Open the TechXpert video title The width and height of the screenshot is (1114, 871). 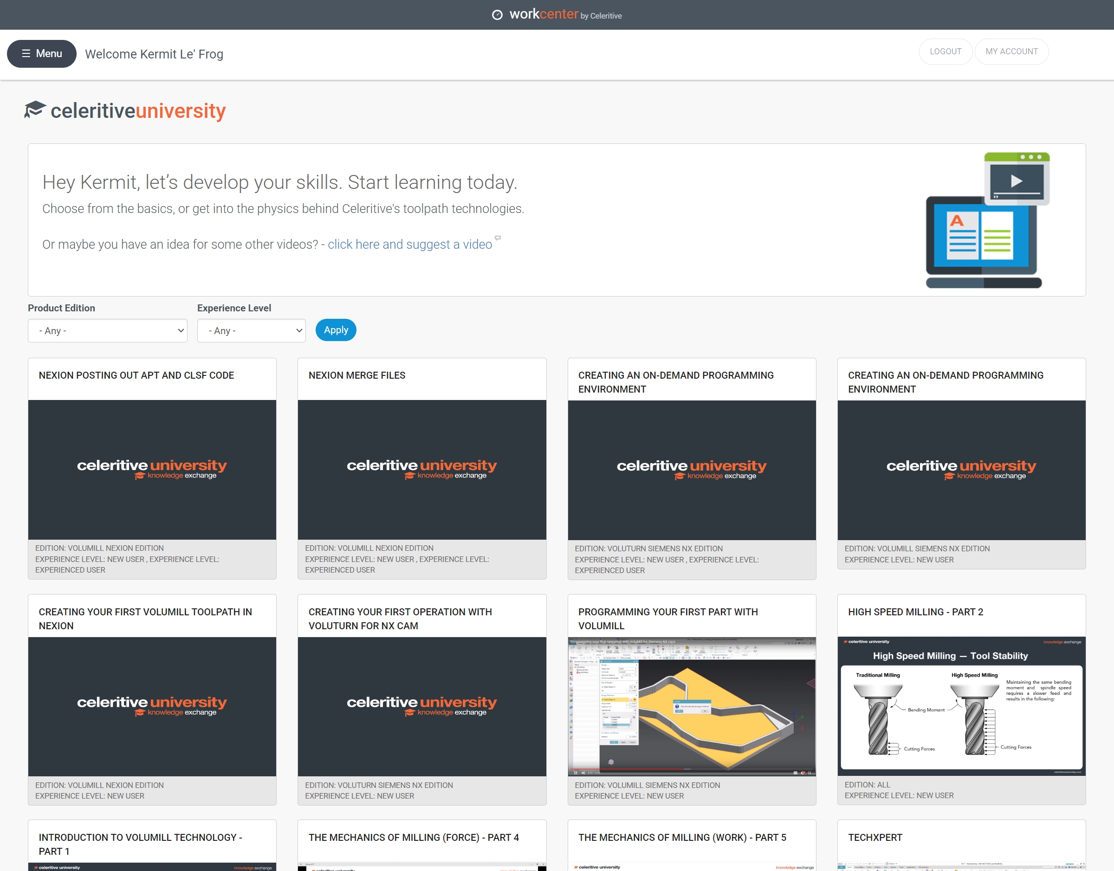875,837
